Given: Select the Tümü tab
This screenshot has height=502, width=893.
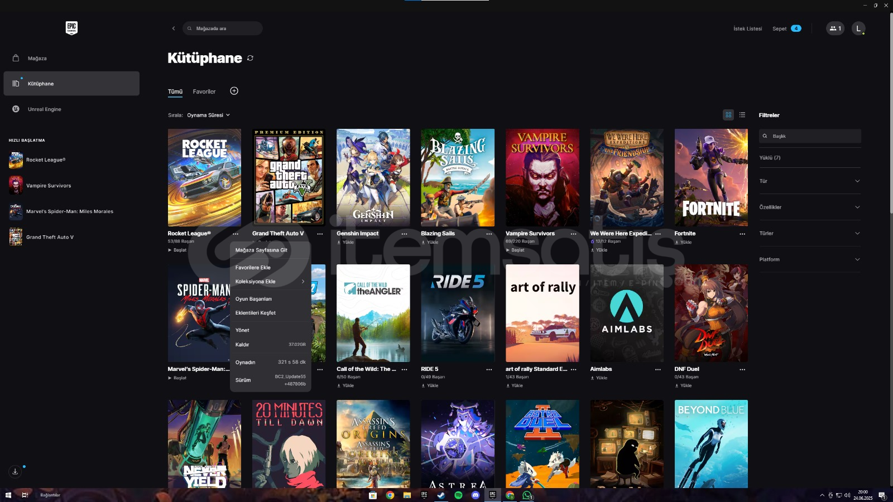Looking at the screenshot, I should 175,91.
